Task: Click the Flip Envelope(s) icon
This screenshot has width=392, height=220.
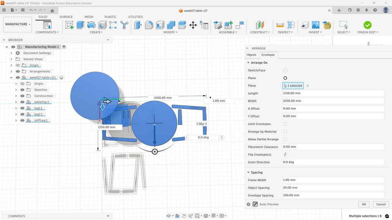Action: coord(285,154)
